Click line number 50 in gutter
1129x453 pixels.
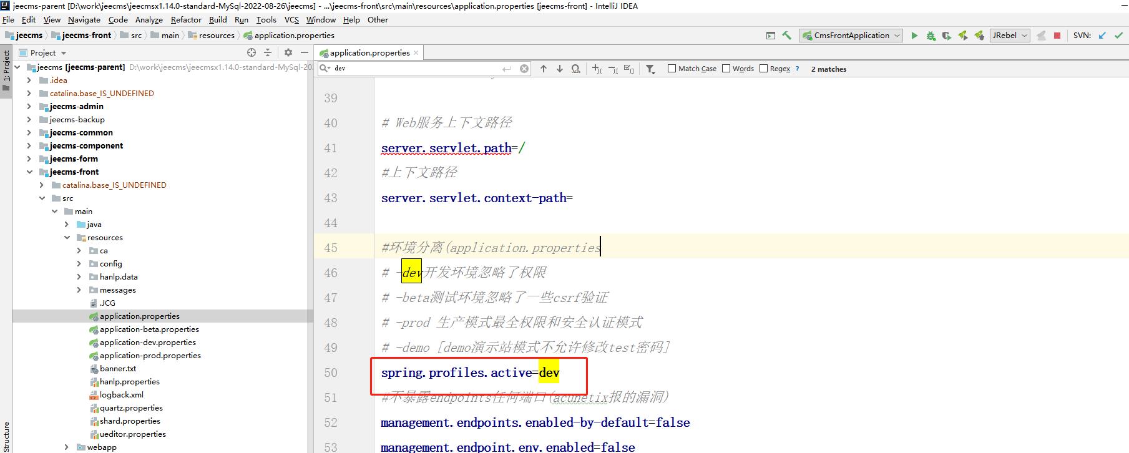pos(331,373)
